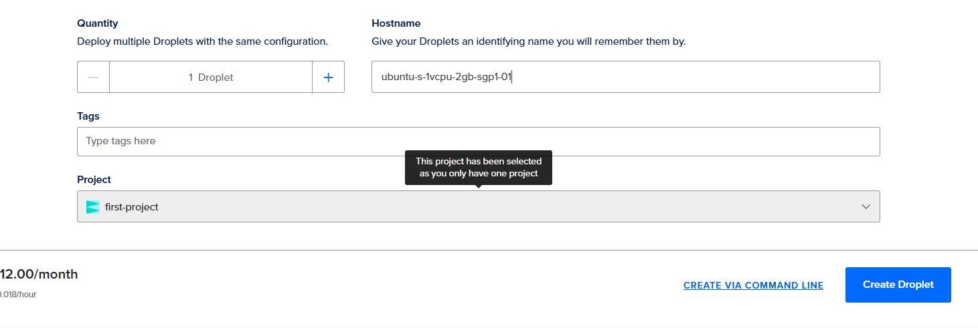Screen dimensions: 978x328
Task: Click the 0.018/hour hourly rate text
Action: [x=18, y=294]
